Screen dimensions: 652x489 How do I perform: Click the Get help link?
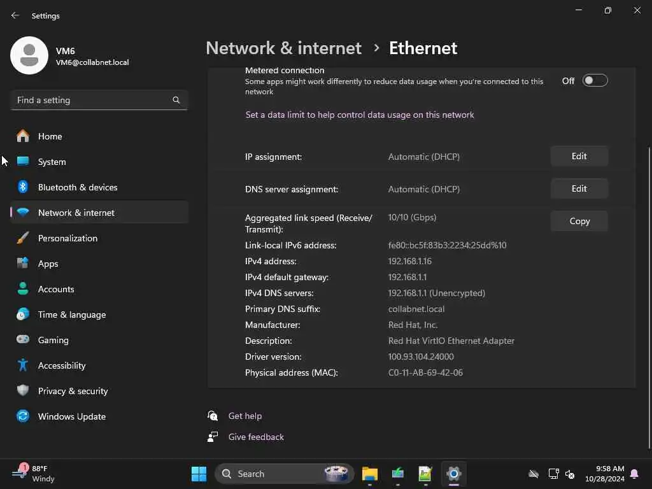245,416
